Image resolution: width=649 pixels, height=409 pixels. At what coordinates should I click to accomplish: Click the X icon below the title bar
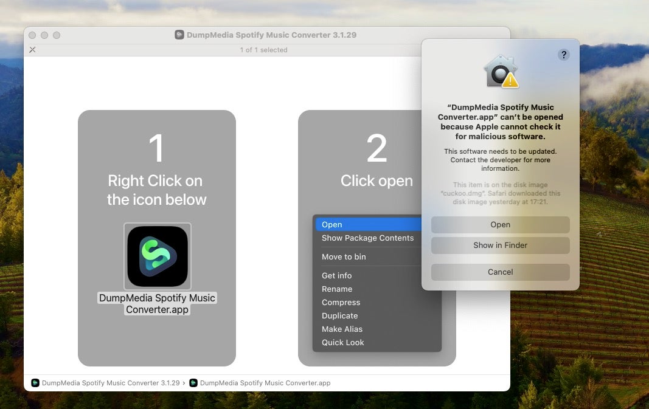click(x=33, y=50)
